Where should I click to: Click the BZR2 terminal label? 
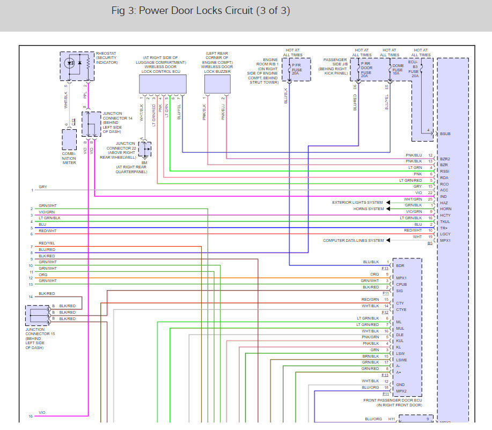[x=445, y=159]
